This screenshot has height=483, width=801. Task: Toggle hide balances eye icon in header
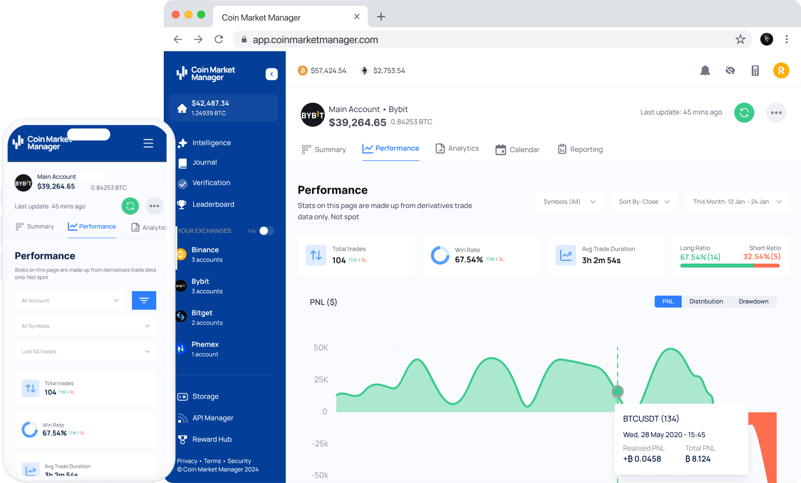pyautogui.click(x=730, y=71)
